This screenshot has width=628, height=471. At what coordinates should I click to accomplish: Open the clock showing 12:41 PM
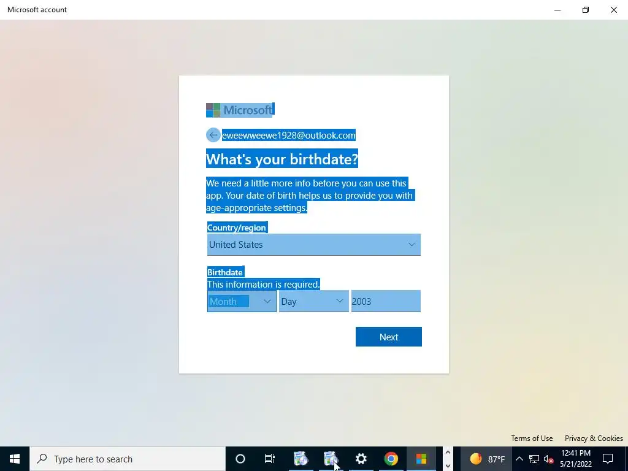pos(575,459)
